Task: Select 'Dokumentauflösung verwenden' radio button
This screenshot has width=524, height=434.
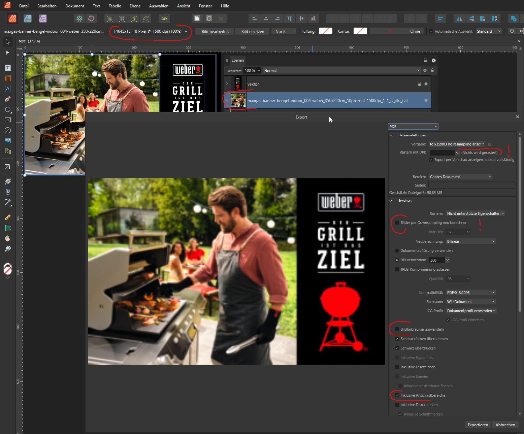Action: 397,251
